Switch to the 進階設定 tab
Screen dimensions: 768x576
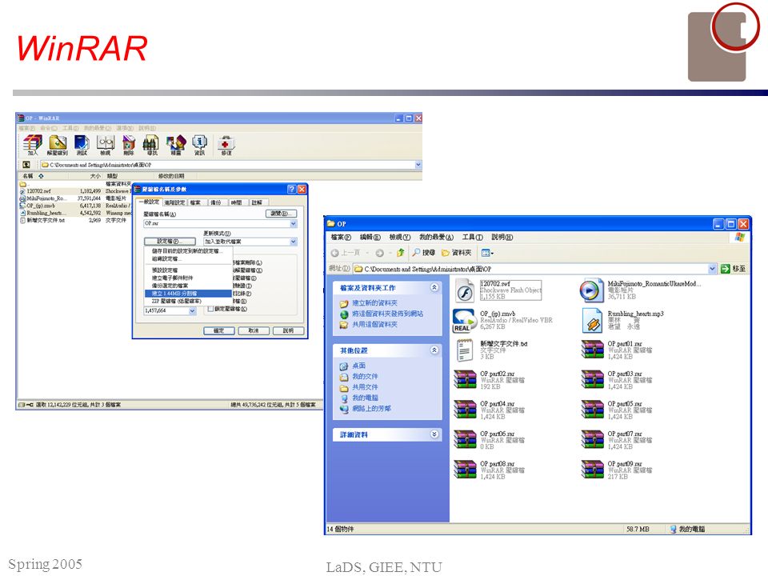pyautogui.click(x=174, y=202)
